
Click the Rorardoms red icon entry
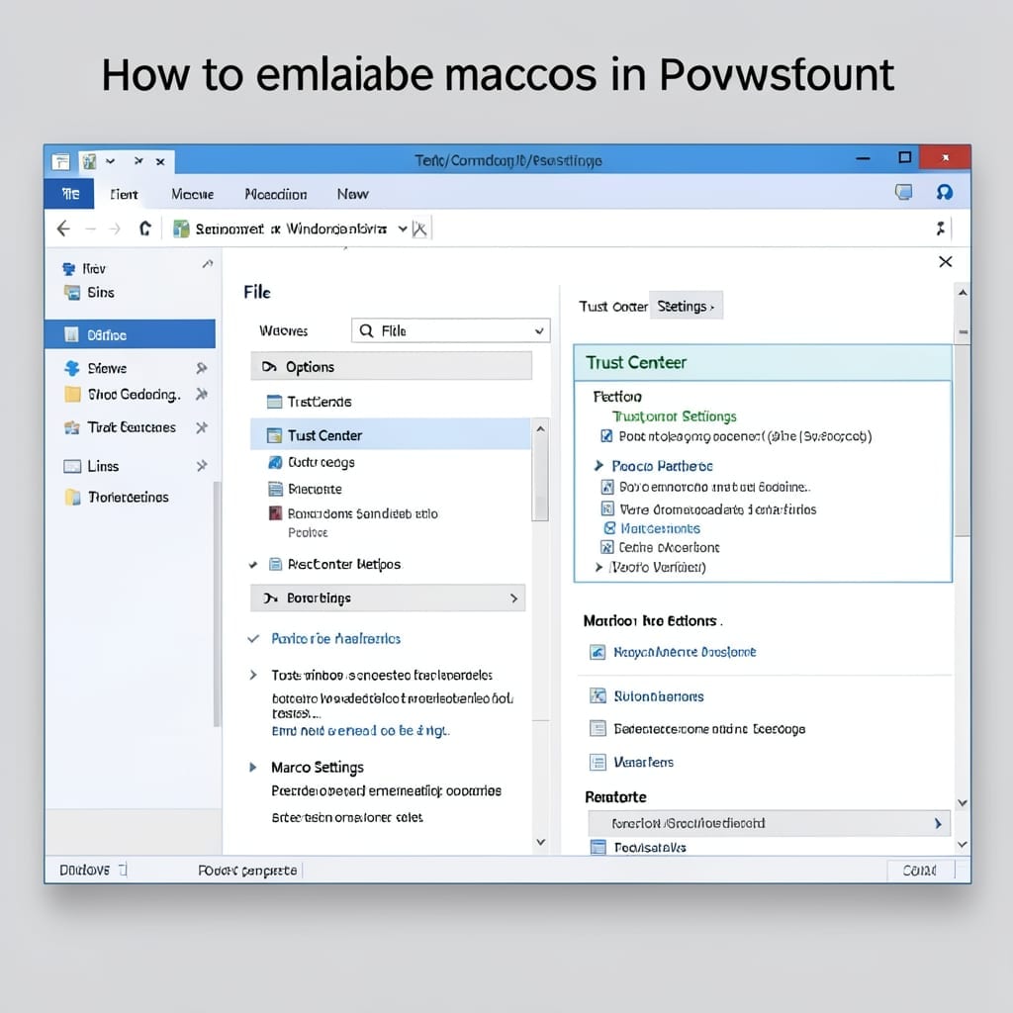[x=275, y=513]
